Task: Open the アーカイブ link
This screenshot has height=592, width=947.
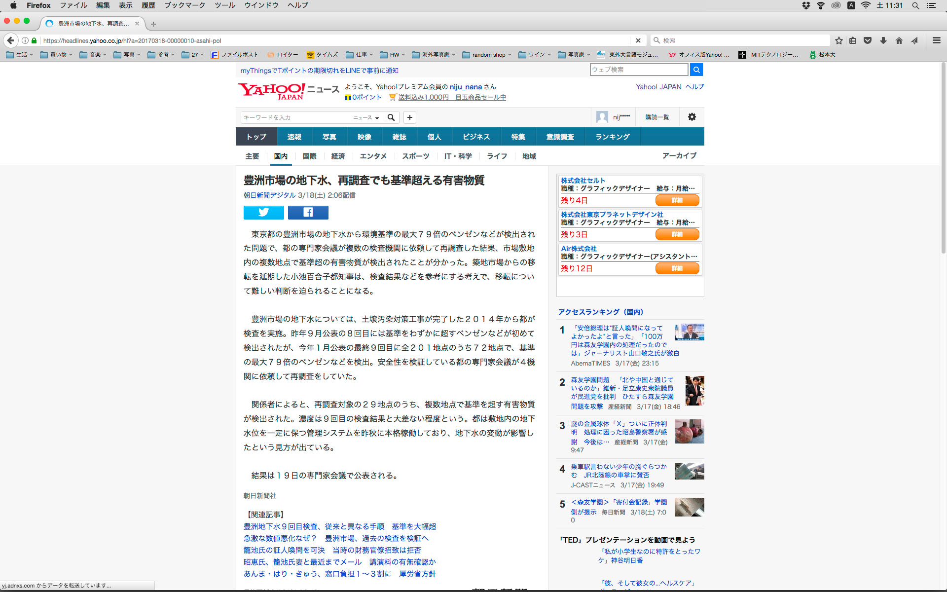Action: pyautogui.click(x=679, y=155)
